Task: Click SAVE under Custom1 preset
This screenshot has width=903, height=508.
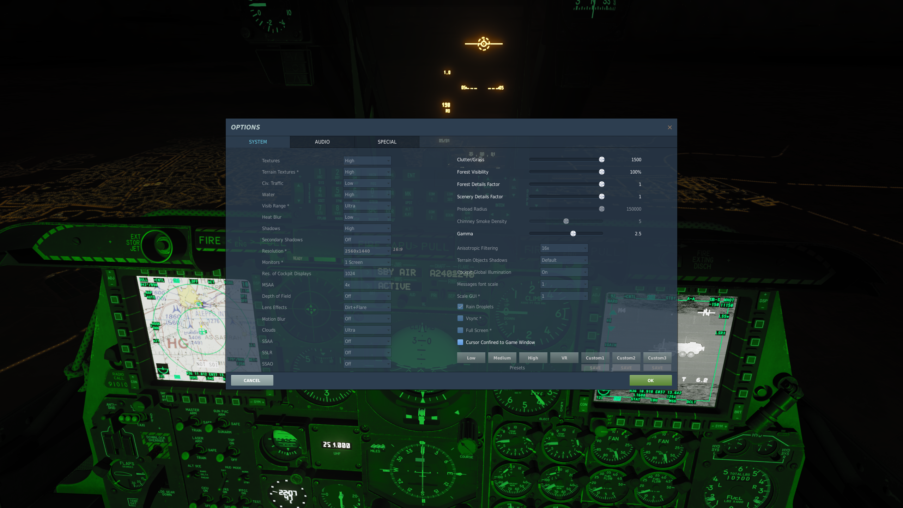Action: [x=595, y=368]
